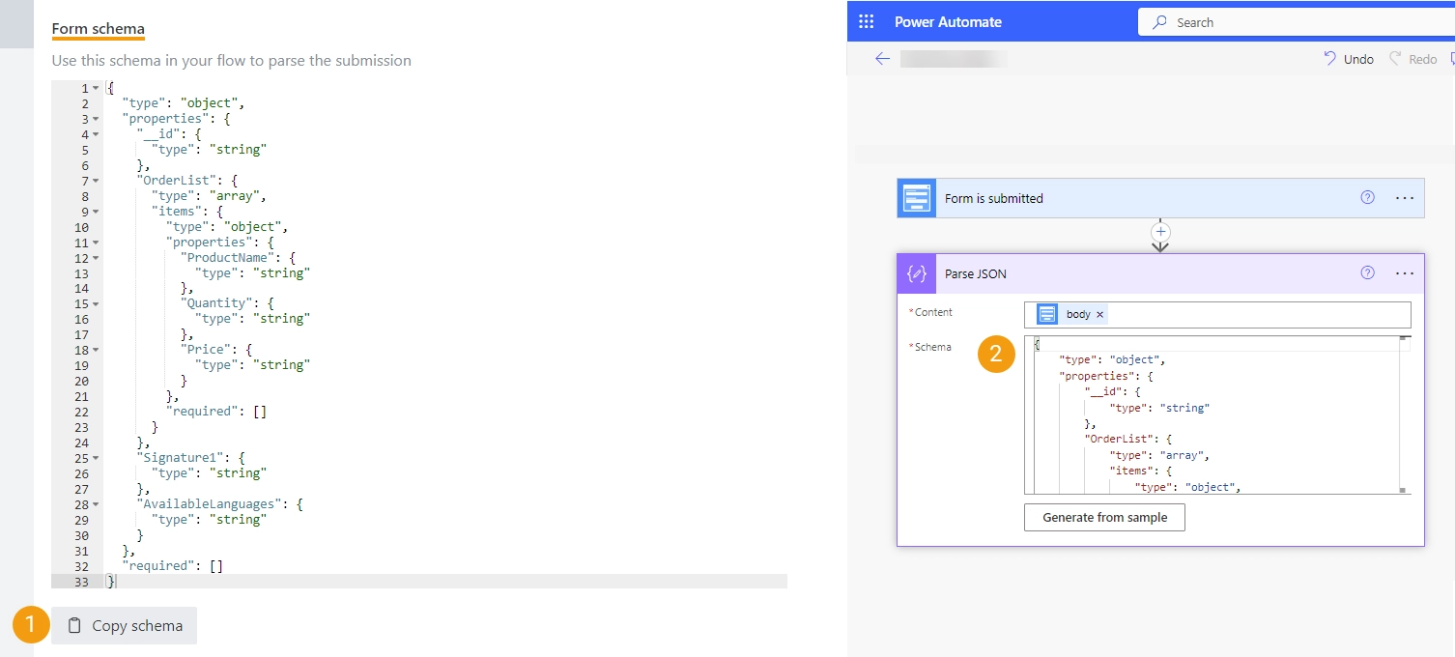
Task: Collapse the "AvailableLanguages" fold on line 28
Action: [96, 505]
